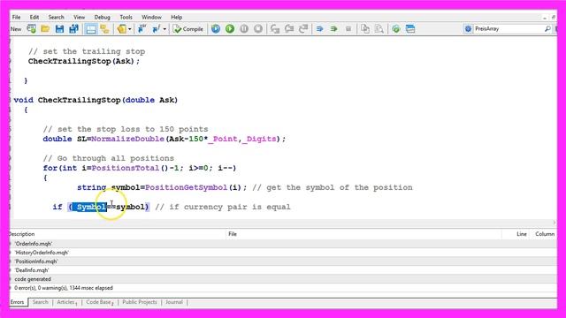Open the Window menu
The height and width of the screenshot is (318, 566).
151,17
